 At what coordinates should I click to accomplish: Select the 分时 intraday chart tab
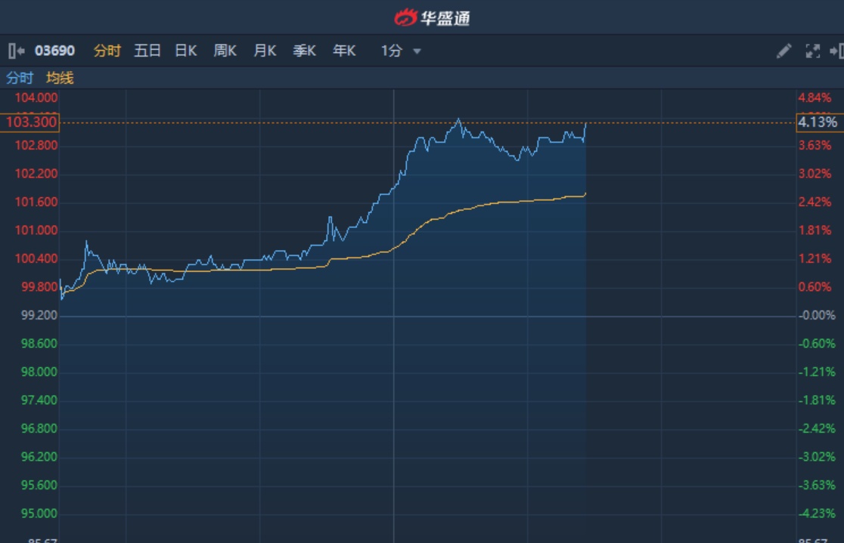(107, 51)
